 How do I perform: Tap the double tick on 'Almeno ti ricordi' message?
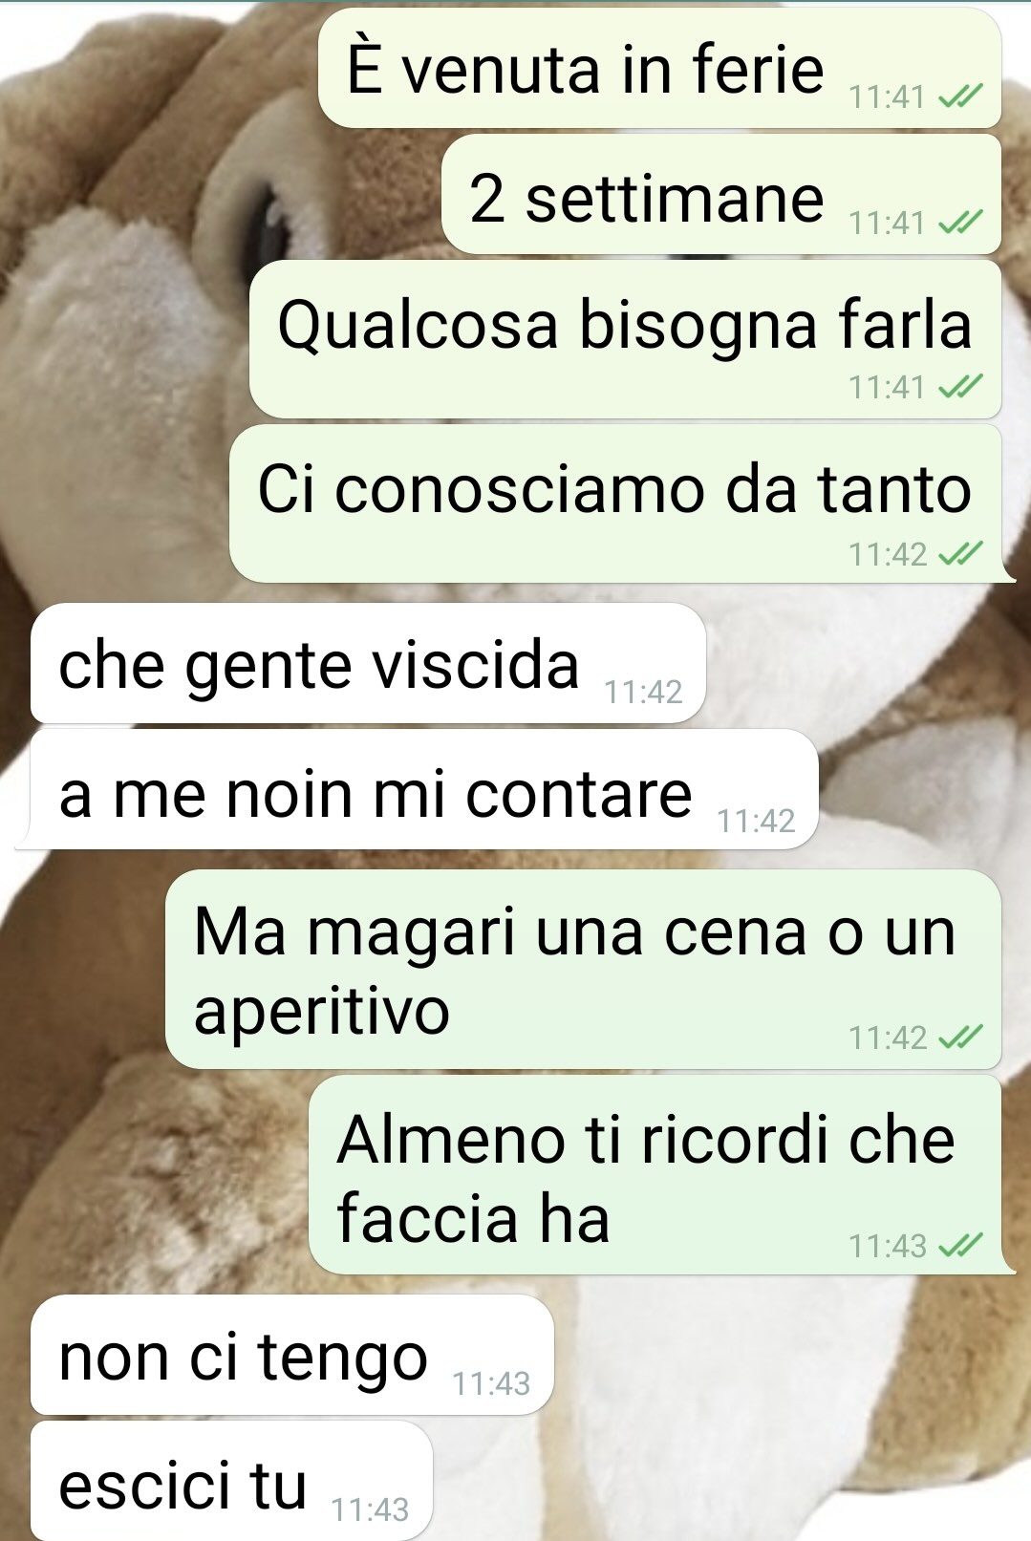click(960, 1245)
